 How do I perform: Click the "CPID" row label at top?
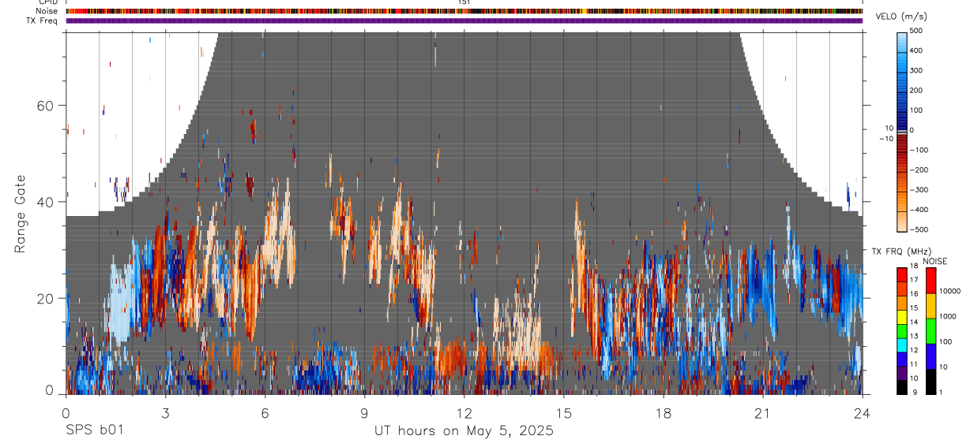pyautogui.click(x=47, y=2)
